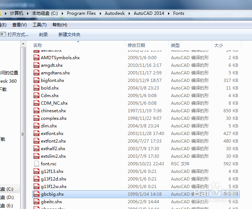Expand the arrow after Autodesk breadcrumb
This screenshot has width=252, height=209.
[x=129, y=13]
